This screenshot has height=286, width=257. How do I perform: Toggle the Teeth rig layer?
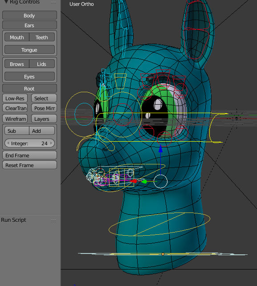tap(42, 37)
